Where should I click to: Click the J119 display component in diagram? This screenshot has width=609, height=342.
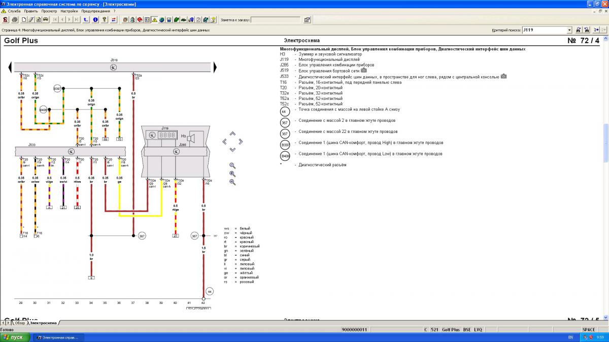tap(161, 135)
